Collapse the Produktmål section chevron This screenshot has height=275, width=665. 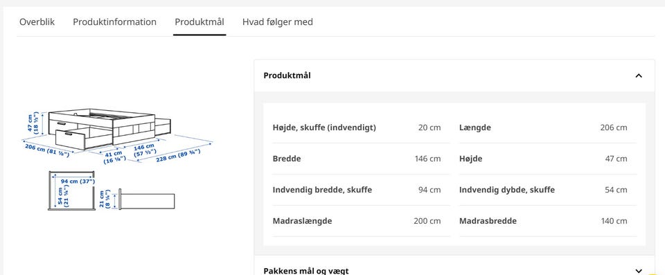pos(639,76)
